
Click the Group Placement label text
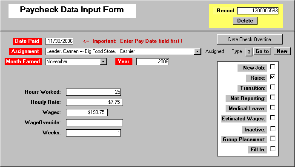(x=244, y=139)
